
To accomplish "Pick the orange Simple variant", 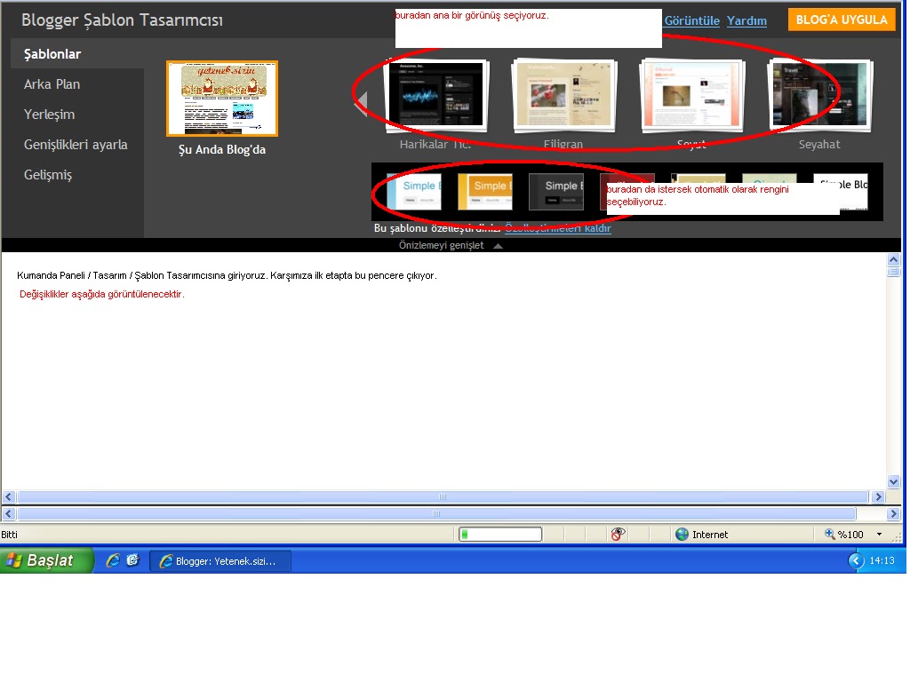I will [484, 192].
